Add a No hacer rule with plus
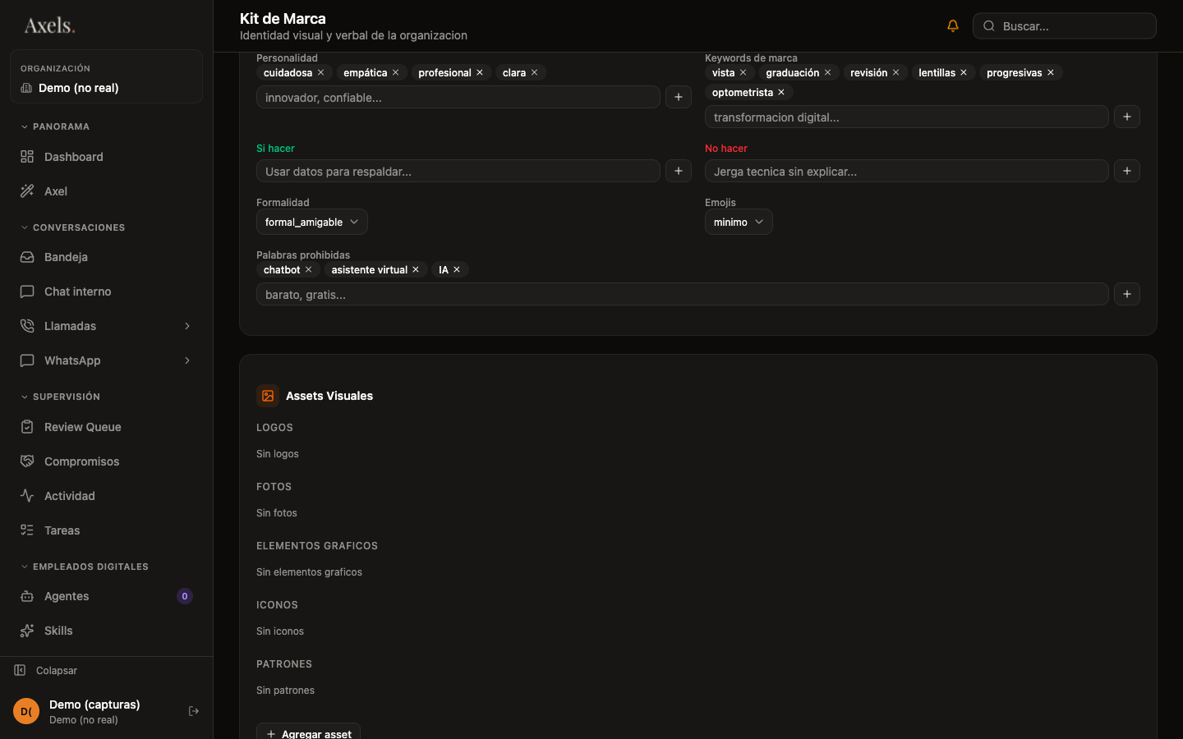Image resolution: width=1183 pixels, height=739 pixels. [x=1127, y=171]
